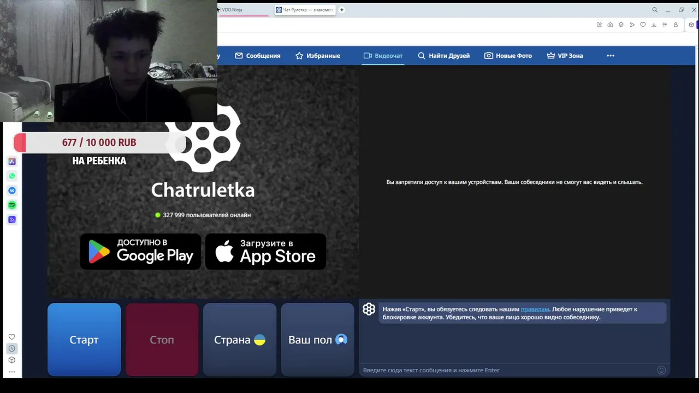Open the profile account toolbar icon
The image size is (699, 393).
tap(676, 25)
